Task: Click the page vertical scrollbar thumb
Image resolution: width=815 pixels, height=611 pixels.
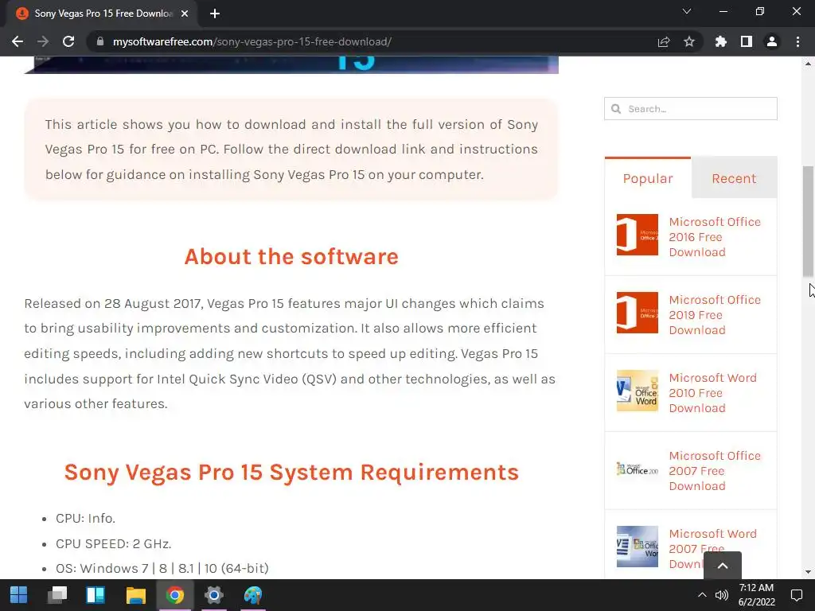Action: 808,222
